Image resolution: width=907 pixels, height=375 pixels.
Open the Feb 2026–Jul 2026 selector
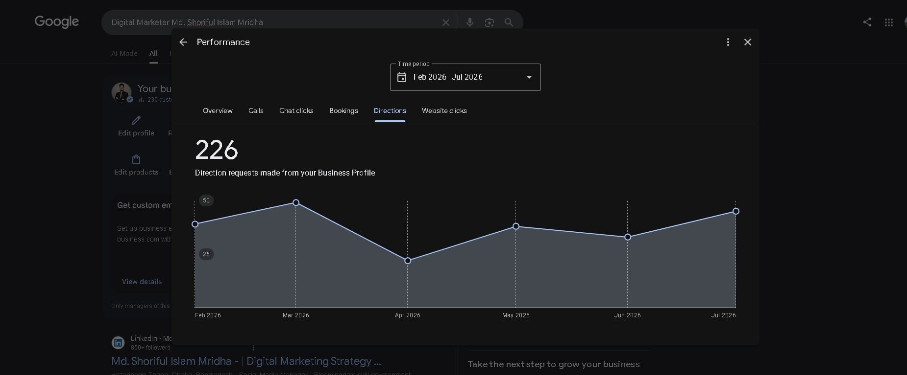tap(465, 77)
